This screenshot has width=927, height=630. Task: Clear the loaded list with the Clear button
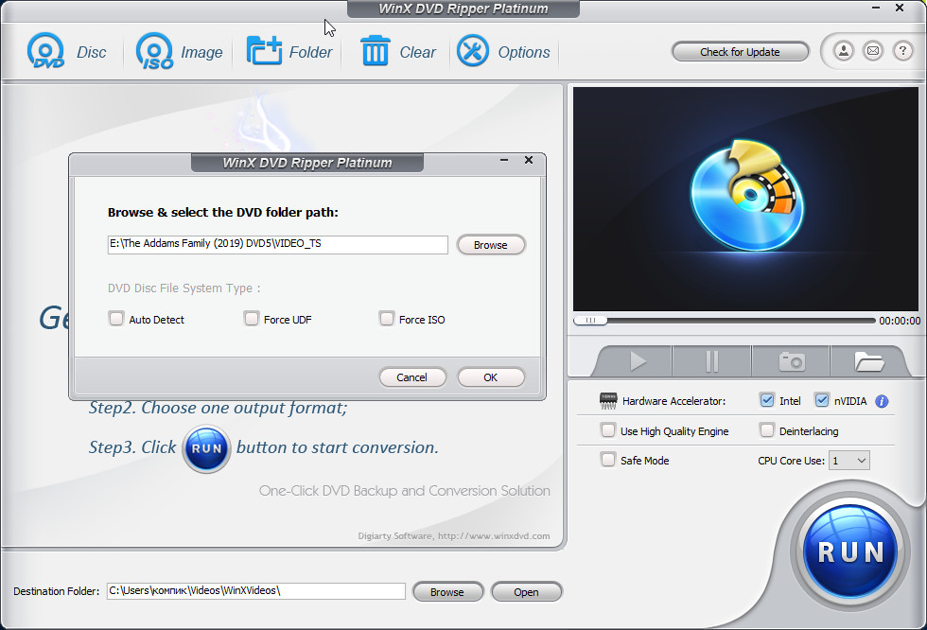[x=398, y=51]
